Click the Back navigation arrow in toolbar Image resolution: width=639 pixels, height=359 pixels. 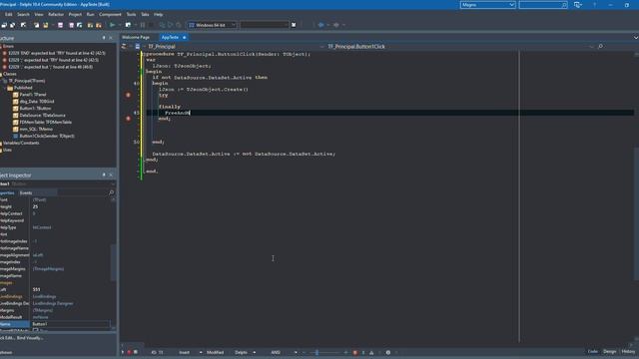coord(321,25)
